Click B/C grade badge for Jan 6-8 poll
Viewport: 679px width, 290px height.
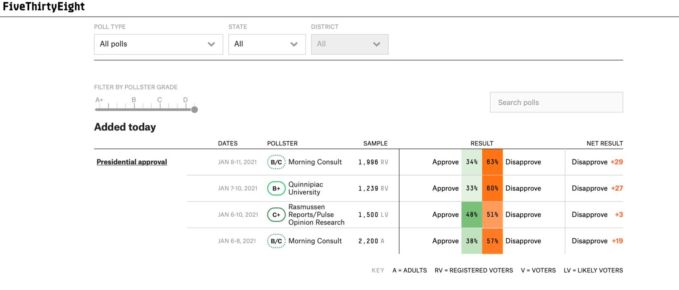pos(276,241)
